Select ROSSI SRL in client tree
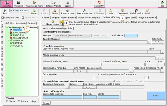This screenshot has height=106, width=167. [x=18, y=43]
